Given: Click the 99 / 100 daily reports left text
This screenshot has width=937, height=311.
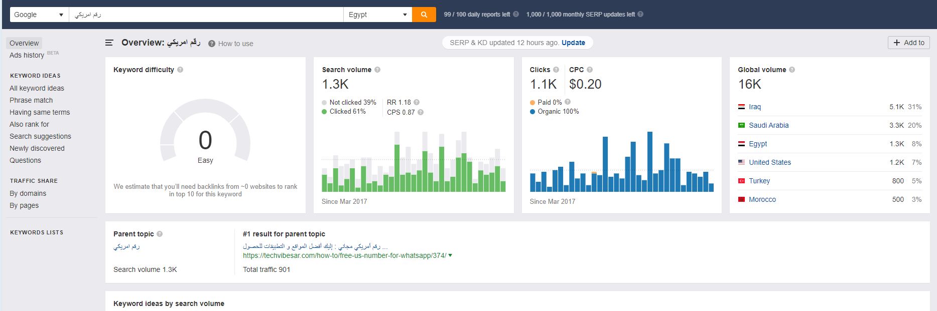Looking at the screenshot, I should [477, 15].
